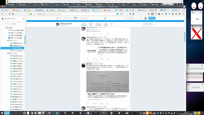Collapse the グループA bookmark folder
This screenshot has width=204, height=115.
[x=7, y=41]
